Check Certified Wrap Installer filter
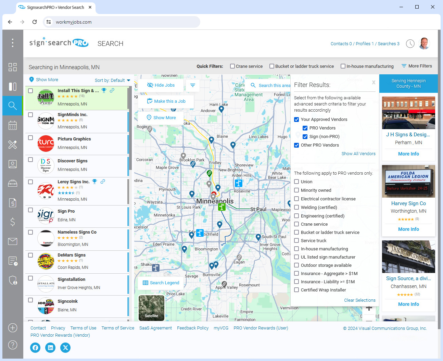Viewport: 443px width, 361px height. [x=297, y=290]
